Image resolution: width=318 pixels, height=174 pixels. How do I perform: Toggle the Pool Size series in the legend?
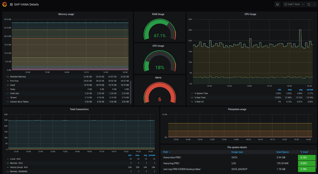pyautogui.click(x=14, y=81)
